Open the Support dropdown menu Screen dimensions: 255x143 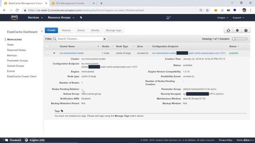point(238,17)
